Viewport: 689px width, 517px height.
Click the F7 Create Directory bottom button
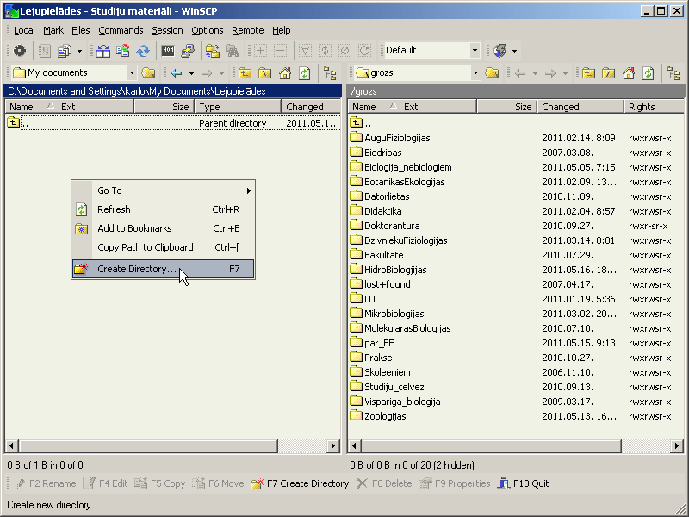[300, 483]
